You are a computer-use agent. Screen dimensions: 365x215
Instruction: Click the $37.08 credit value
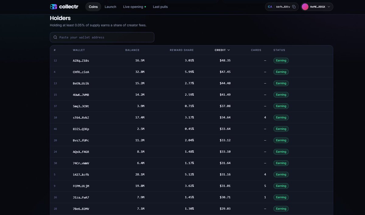pos(225,106)
